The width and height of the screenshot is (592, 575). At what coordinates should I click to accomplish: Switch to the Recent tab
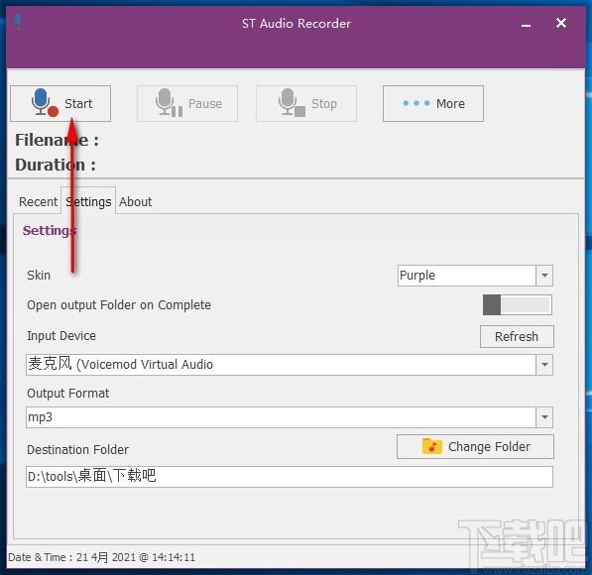(x=38, y=201)
